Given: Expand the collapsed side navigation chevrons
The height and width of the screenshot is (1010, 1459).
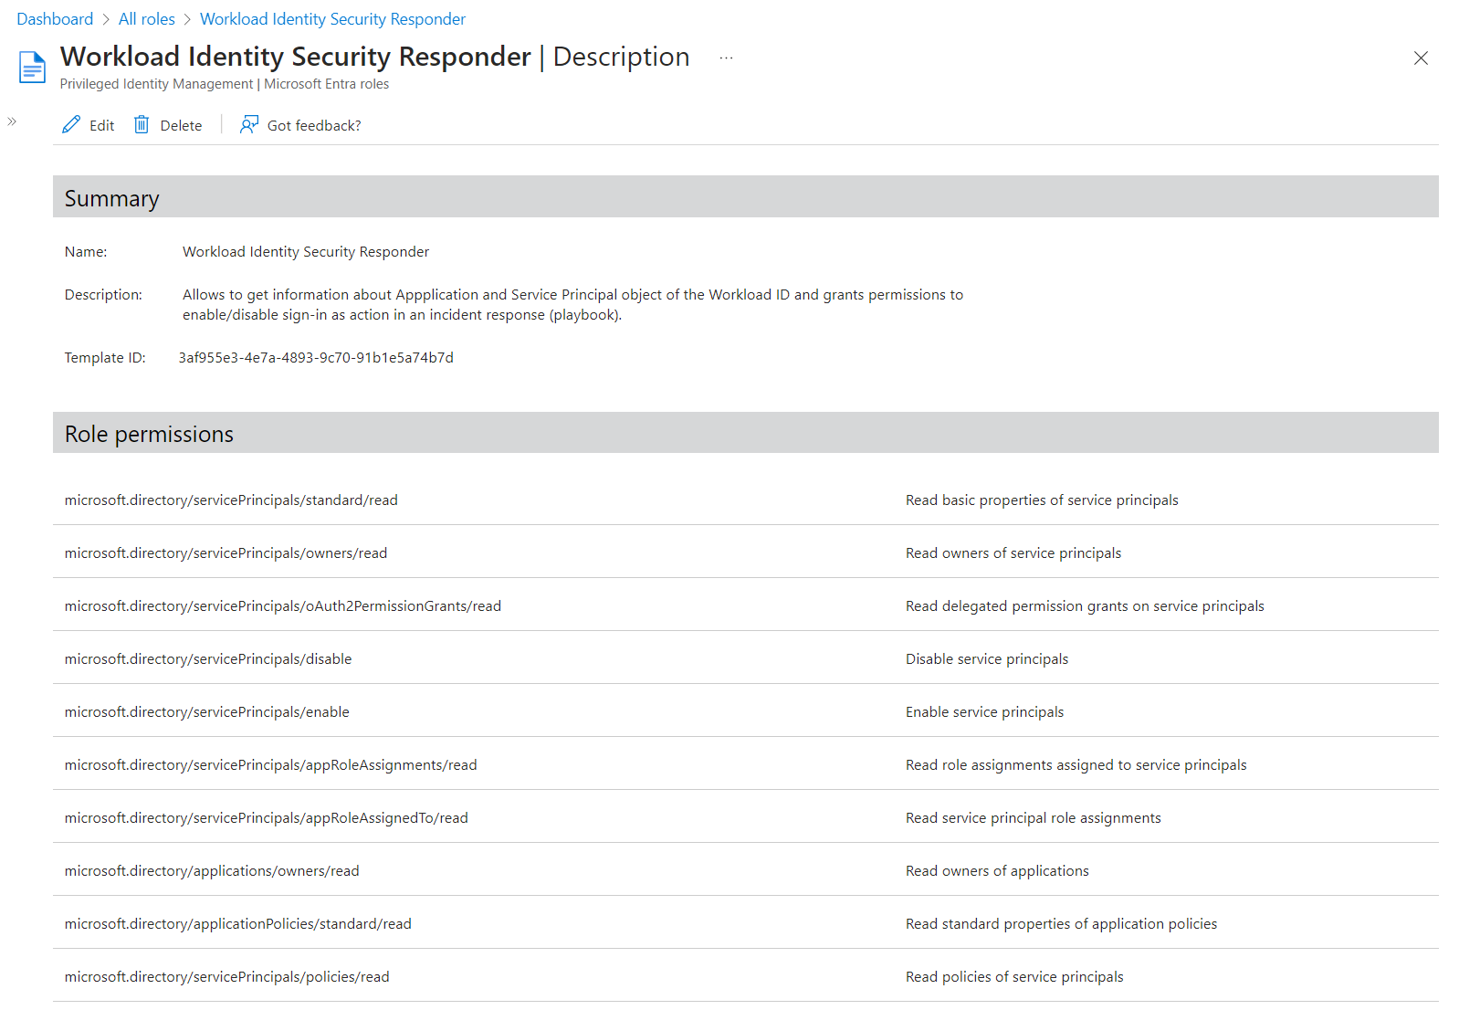Looking at the screenshot, I should click(12, 121).
